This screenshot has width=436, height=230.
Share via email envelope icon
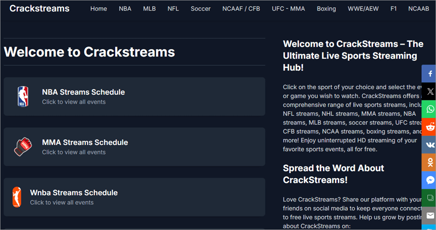[429, 216]
